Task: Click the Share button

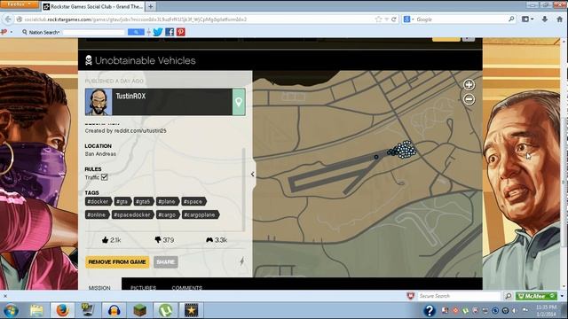Action: coord(166,262)
